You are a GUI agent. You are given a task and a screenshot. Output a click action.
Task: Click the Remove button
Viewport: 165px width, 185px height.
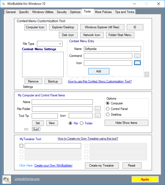(x=34, y=81)
